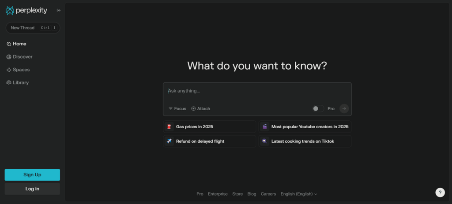The width and height of the screenshot is (452, 204).
Task: Open the Spaces section
Action: point(18,70)
